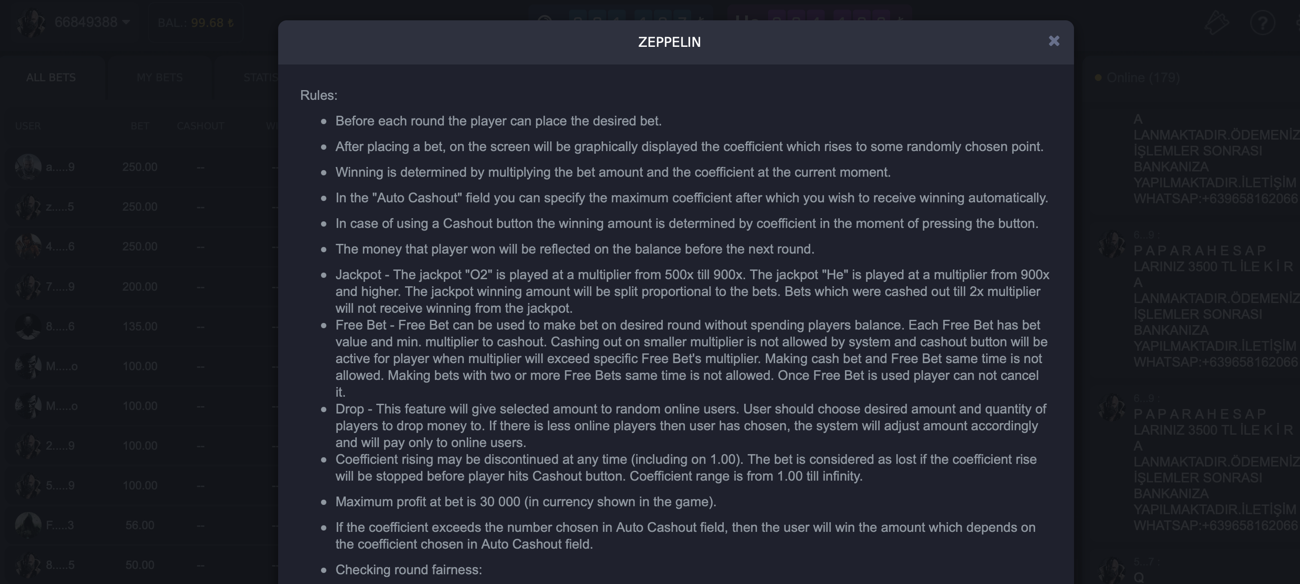Close the Zeppelin rules dialog
Image resolution: width=1300 pixels, height=584 pixels.
tap(1054, 42)
